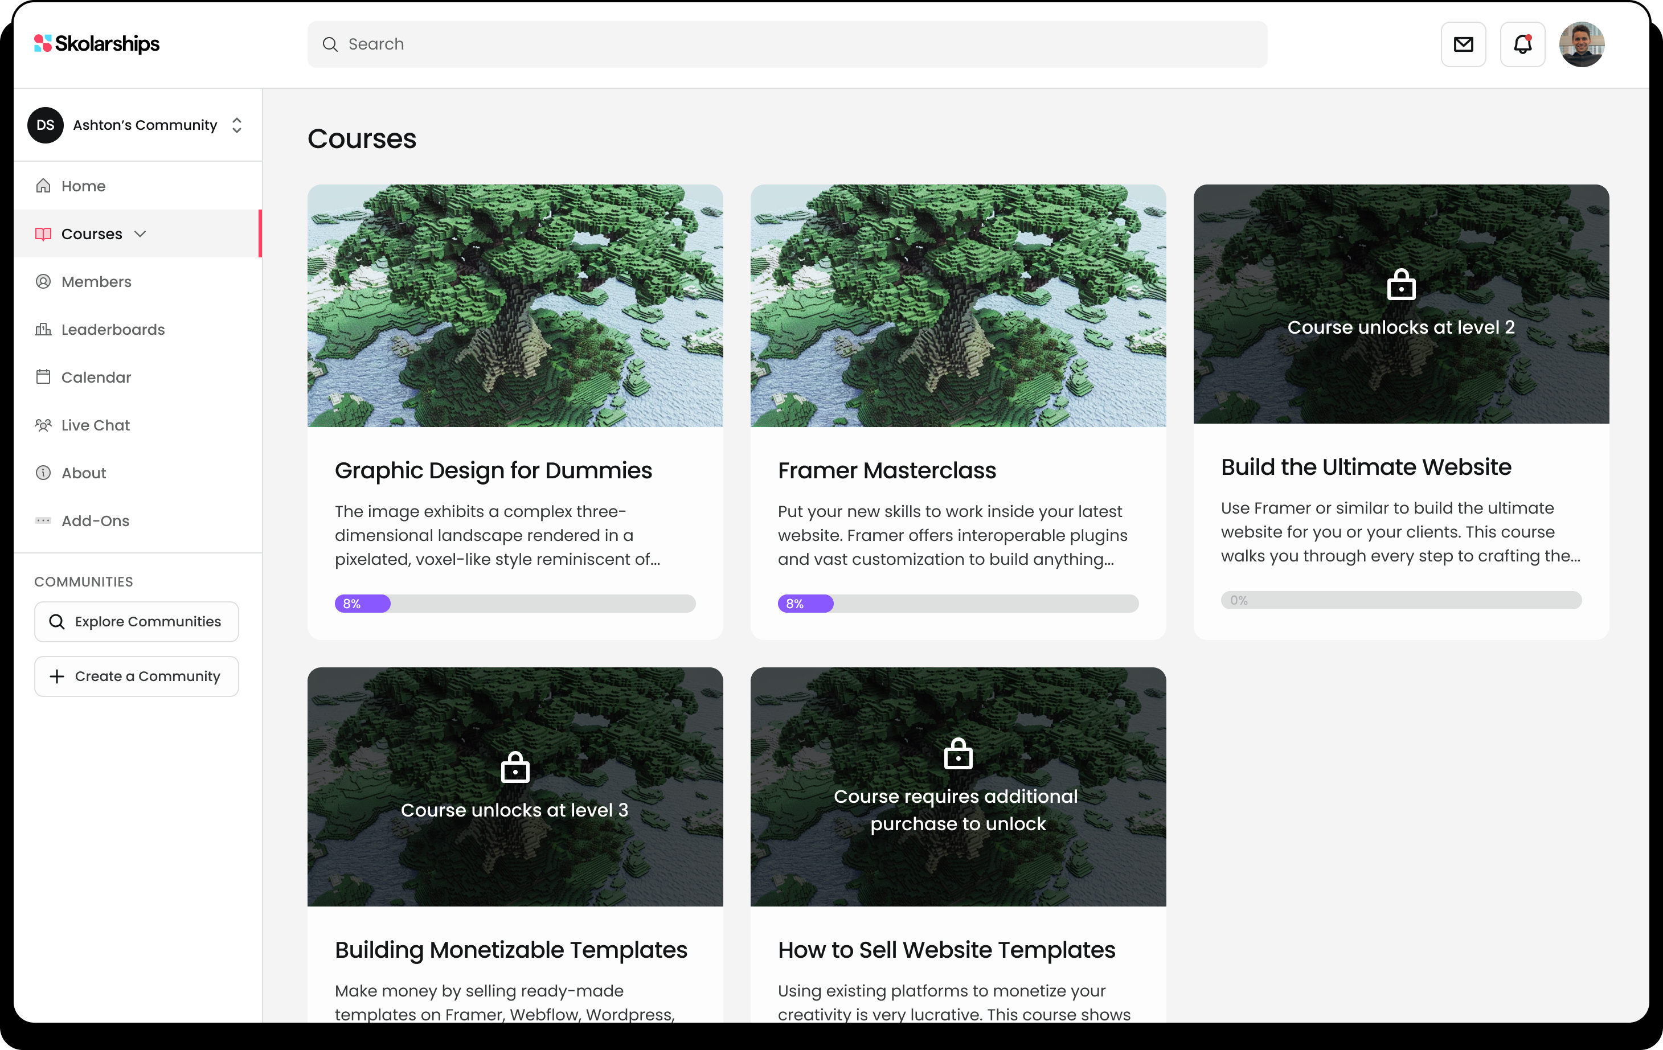Click the Leaderboards chart icon
Screen dimensions: 1663x1050
[43, 329]
